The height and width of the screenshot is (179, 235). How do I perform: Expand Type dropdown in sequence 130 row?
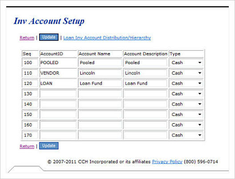pyautogui.click(x=186, y=94)
